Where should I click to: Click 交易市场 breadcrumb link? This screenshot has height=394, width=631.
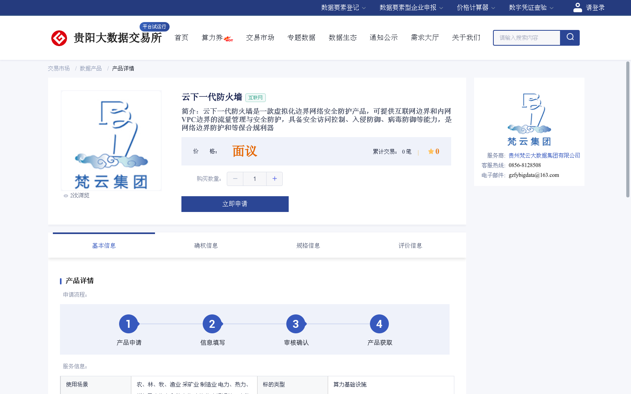coord(59,69)
